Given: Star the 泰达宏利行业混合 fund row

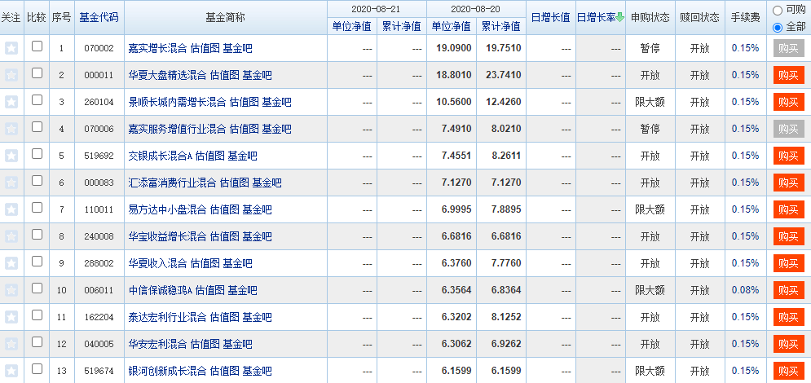Looking at the screenshot, I should (11, 317).
